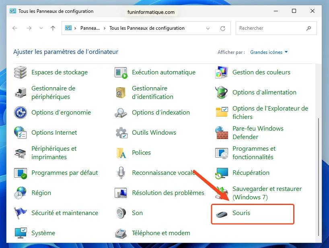329x248 pixels.
Task: Select Gestionnaire de périphériques icon
Action: [19, 92]
